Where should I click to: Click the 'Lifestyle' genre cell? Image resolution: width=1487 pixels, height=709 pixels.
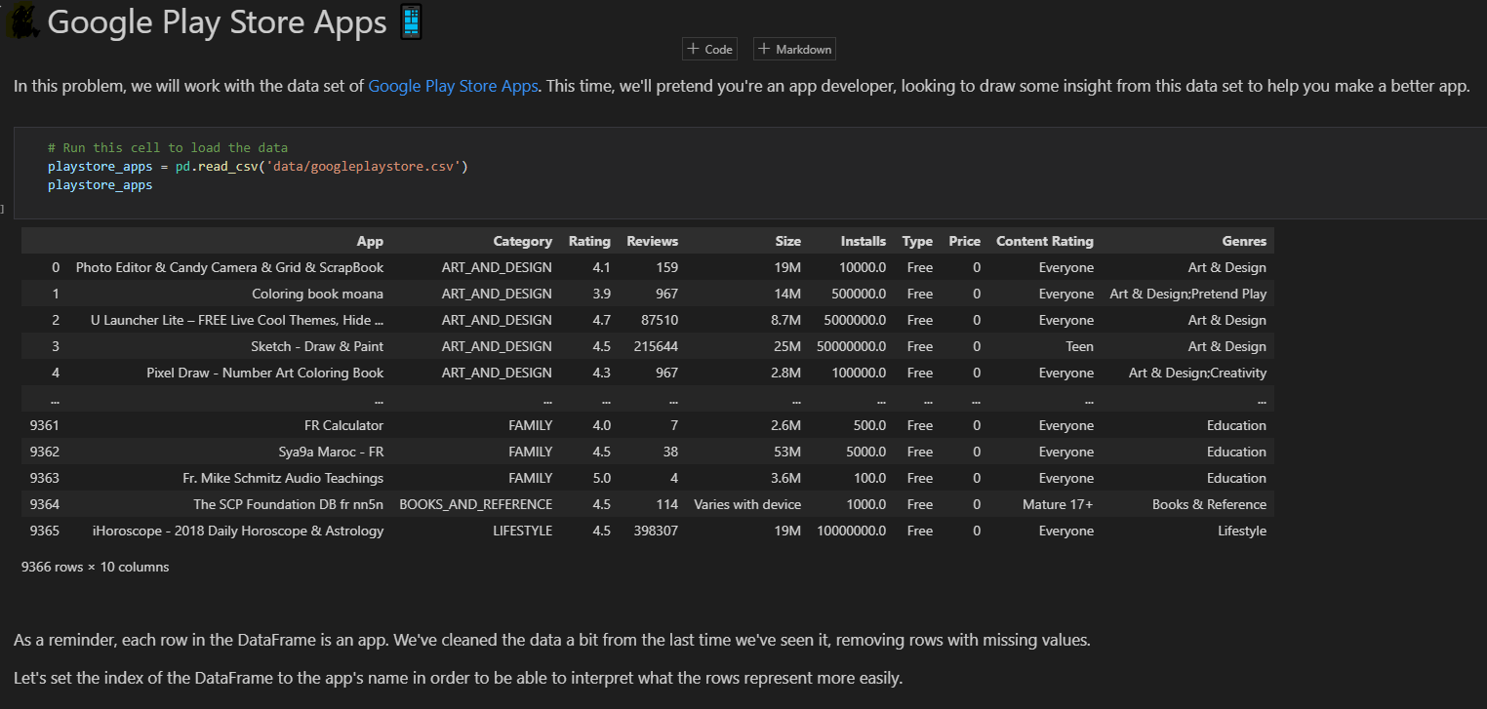pos(1242,531)
